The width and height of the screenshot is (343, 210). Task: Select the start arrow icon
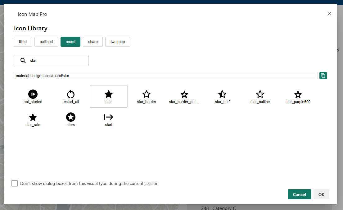point(108,119)
